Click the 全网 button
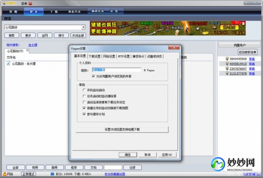 (45, 36)
